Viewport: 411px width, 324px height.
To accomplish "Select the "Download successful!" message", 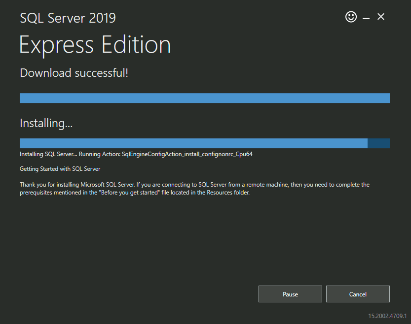I will pyautogui.click(x=74, y=73).
